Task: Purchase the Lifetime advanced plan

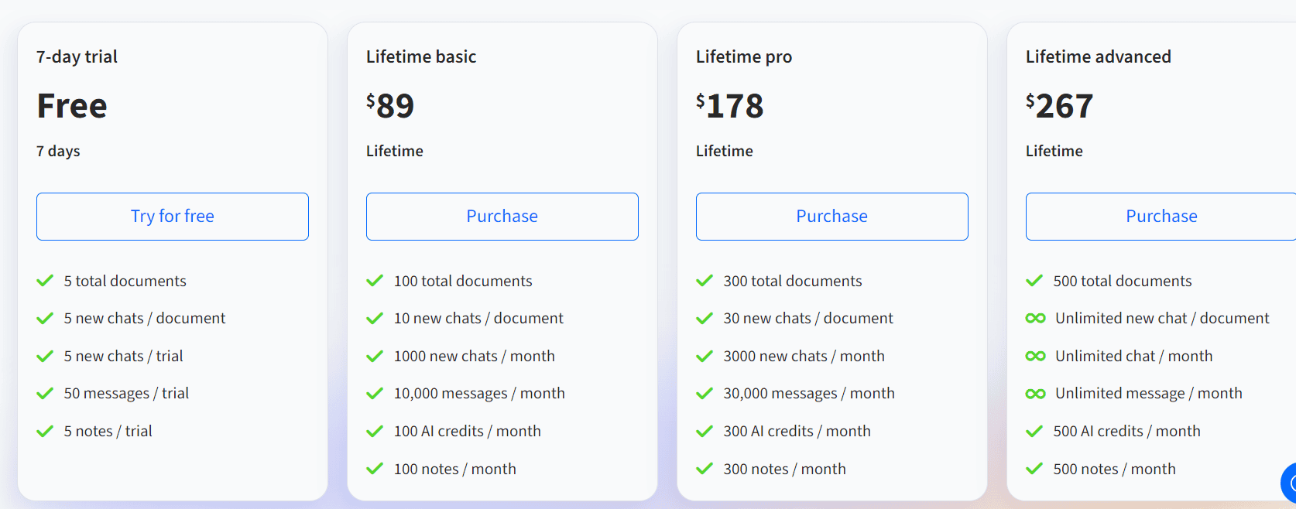Action: click(1161, 217)
